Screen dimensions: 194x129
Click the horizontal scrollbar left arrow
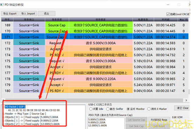tap(3, 100)
